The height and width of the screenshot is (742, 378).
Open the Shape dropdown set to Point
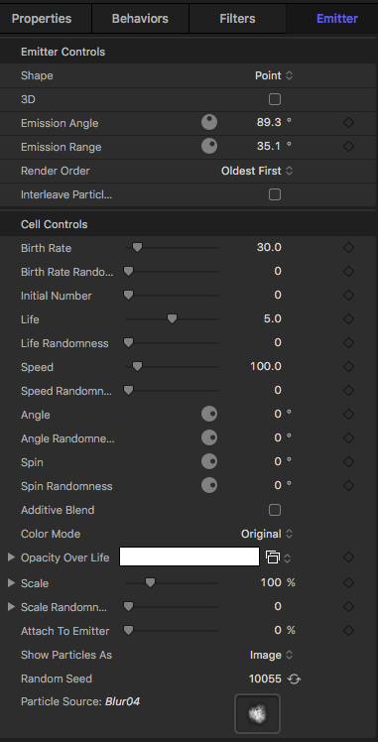[274, 75]
